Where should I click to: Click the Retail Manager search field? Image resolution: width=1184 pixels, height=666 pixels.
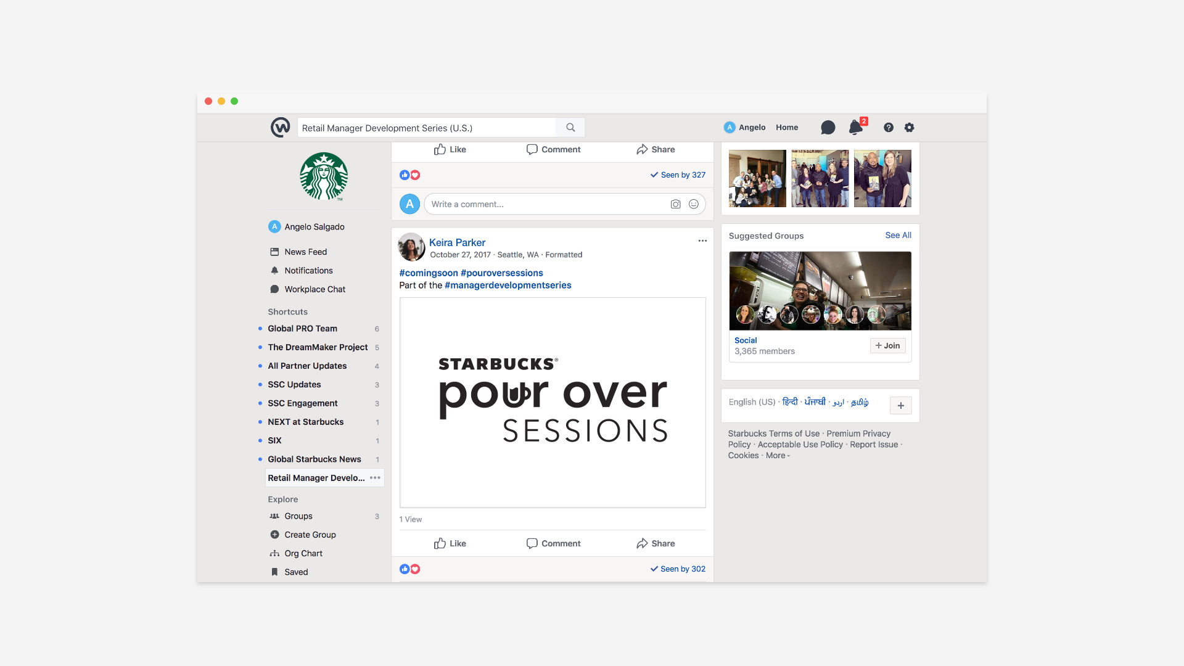pos(426,128)
